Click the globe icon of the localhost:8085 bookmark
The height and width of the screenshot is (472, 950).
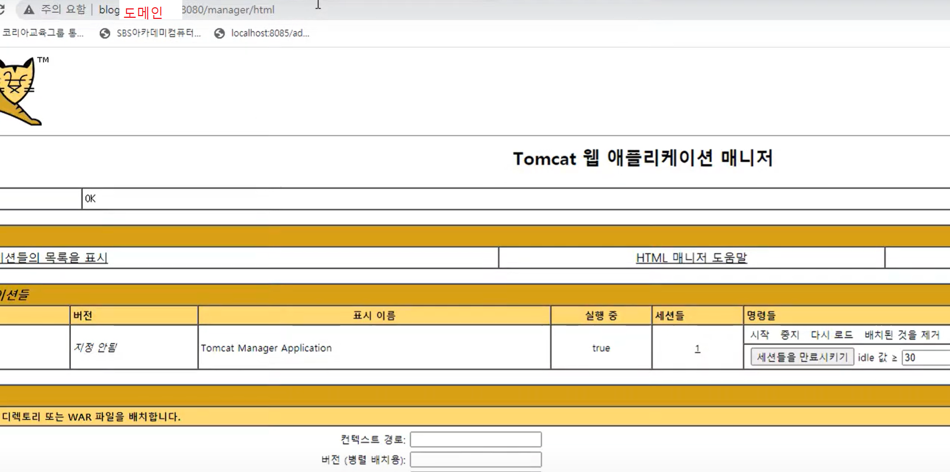tap(220, 33)
